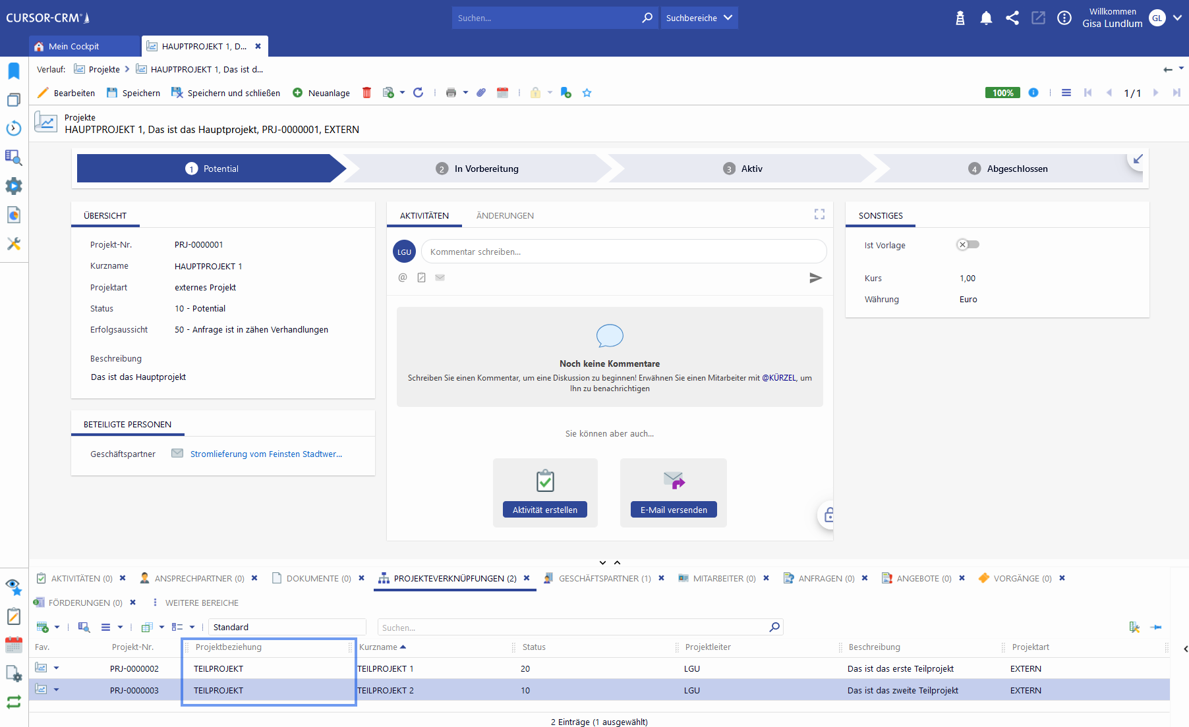This screenshot has height=727, width=1189.
Task: Open the Geschäftspartner (1) tab
Action: [x=604, y=579]
